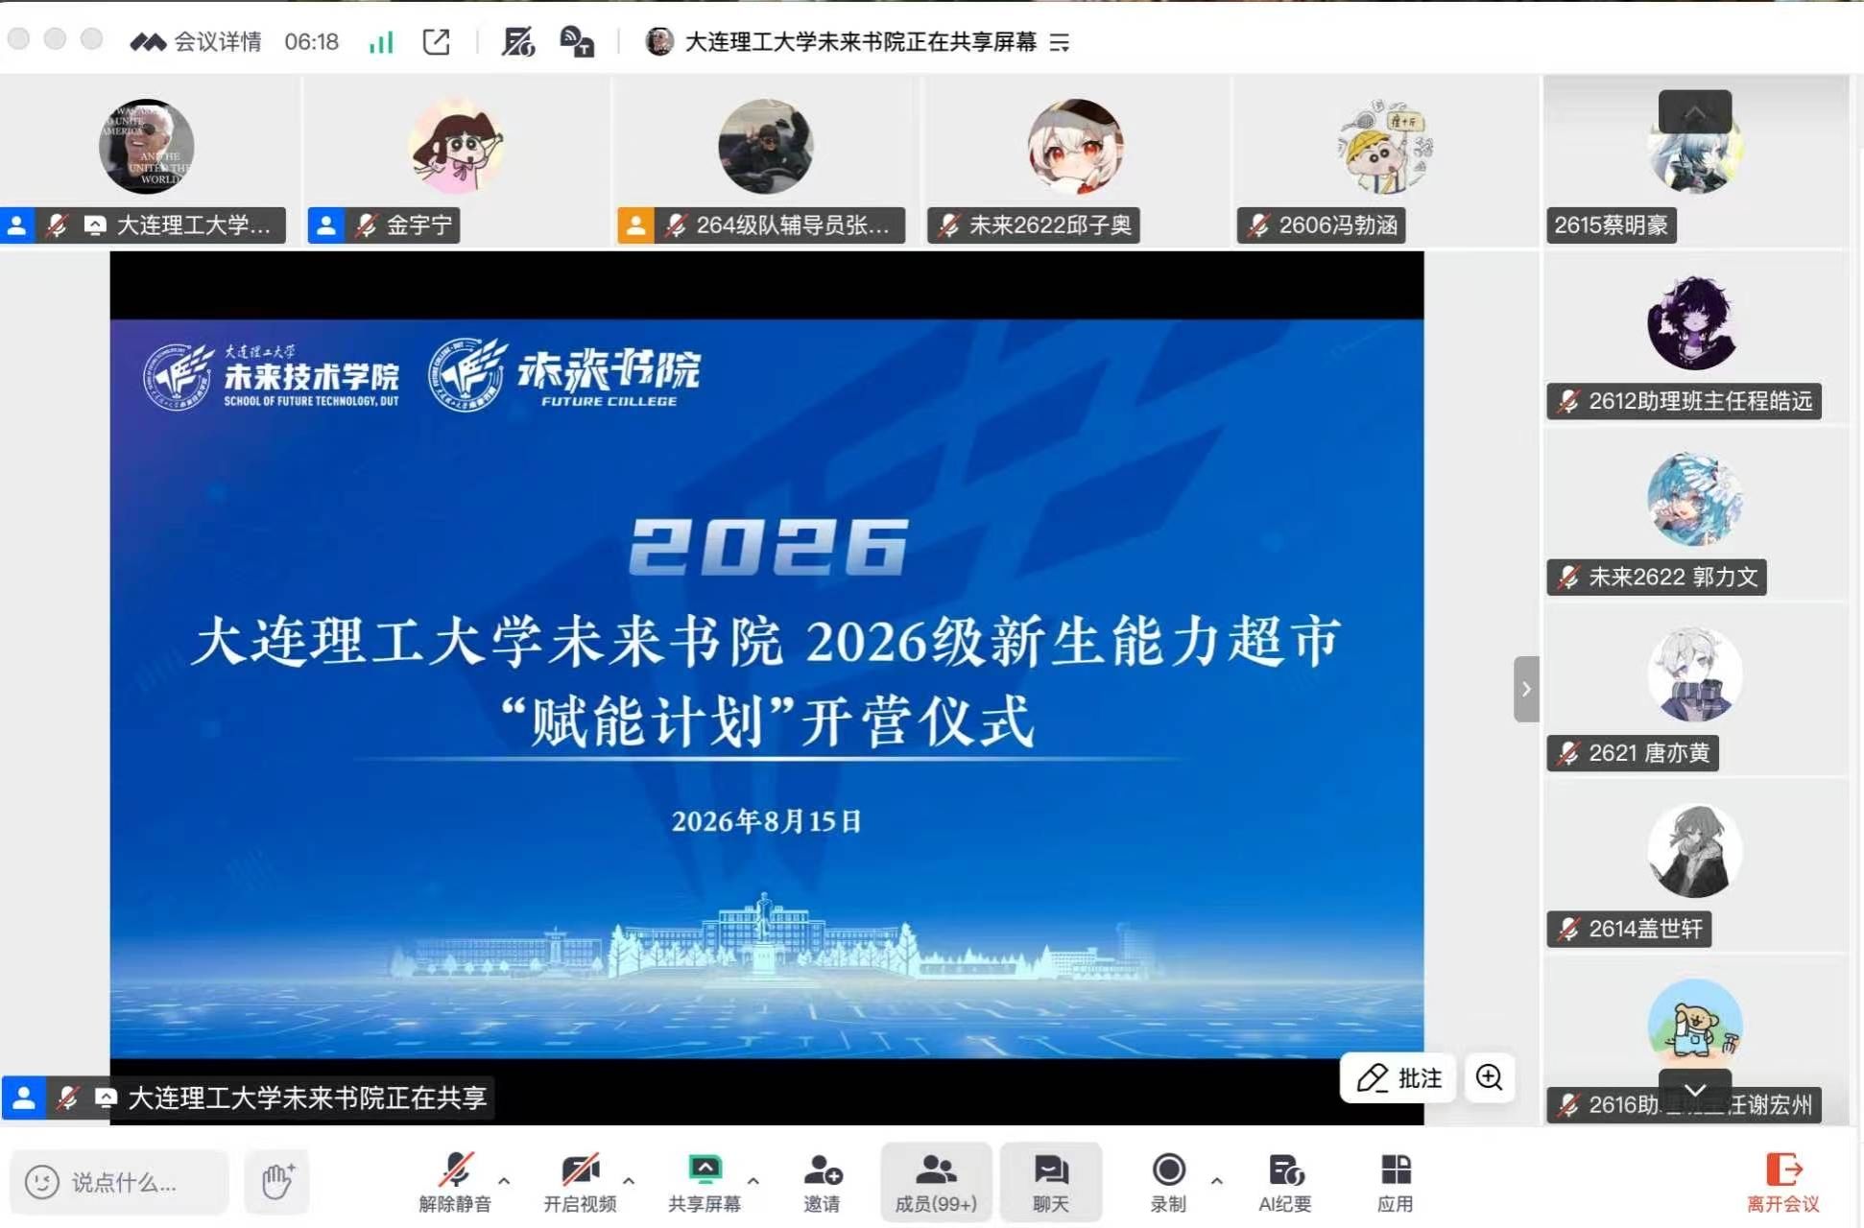Select 未来2622邱子奥's avatar
The height and width of the screenshot is (1228, 1864).
(x=1075, y=147)
